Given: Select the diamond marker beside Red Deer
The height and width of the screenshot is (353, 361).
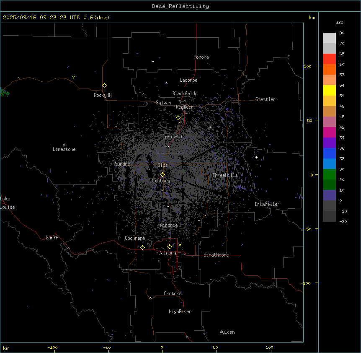Looking at the screenshot, I should (178, 117).
